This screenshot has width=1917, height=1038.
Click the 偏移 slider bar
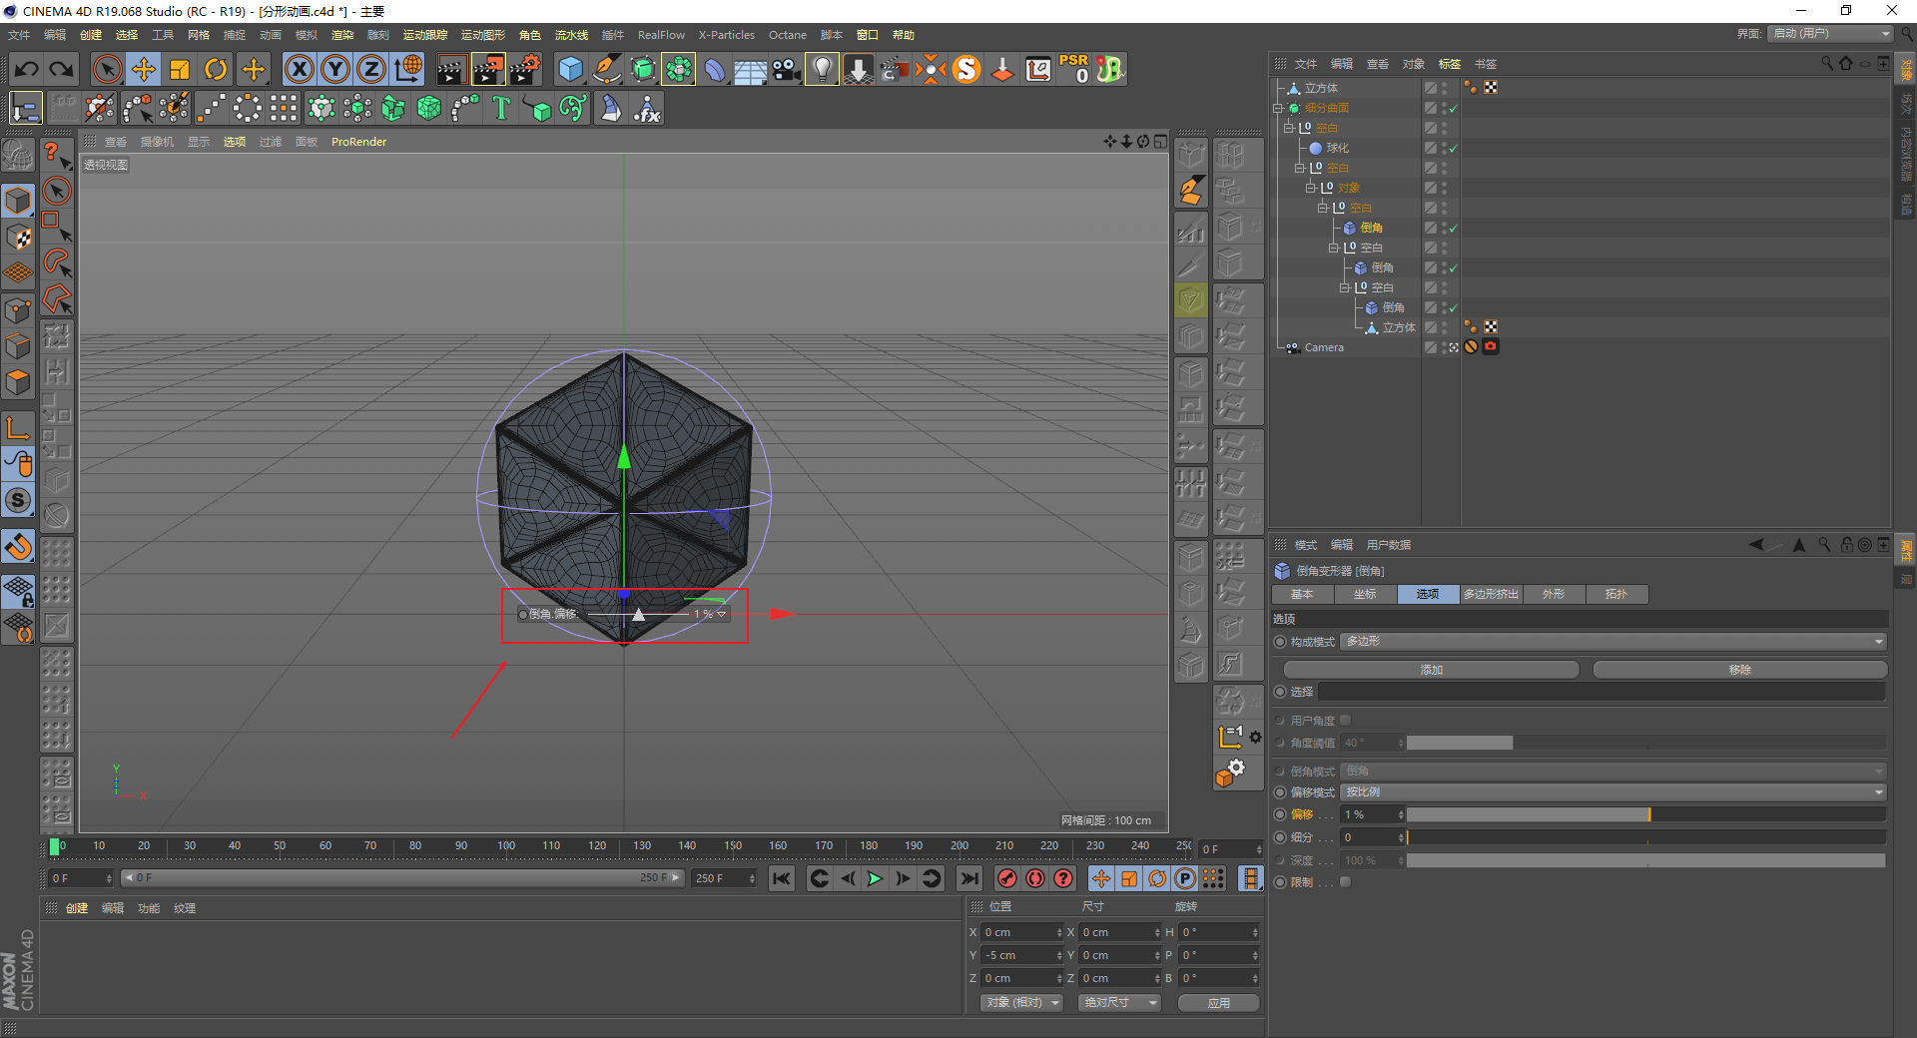[x=1646, y=814]
